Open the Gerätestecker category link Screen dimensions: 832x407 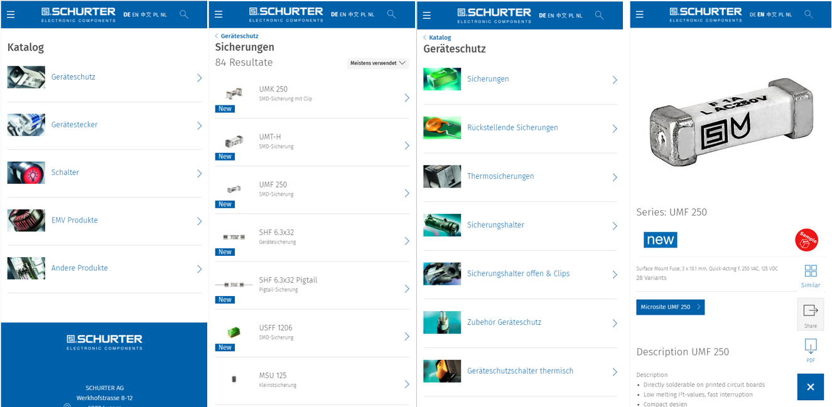click(x=74, y=125)
